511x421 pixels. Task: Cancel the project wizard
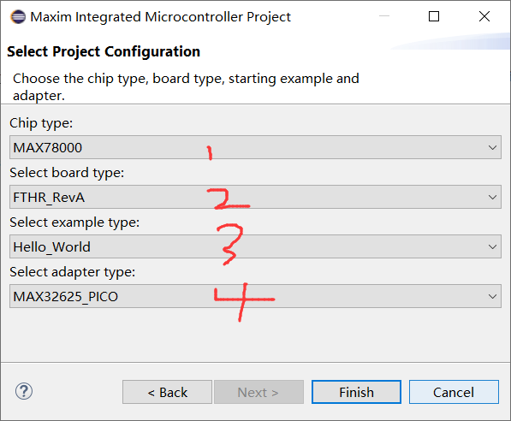(454, 392)
